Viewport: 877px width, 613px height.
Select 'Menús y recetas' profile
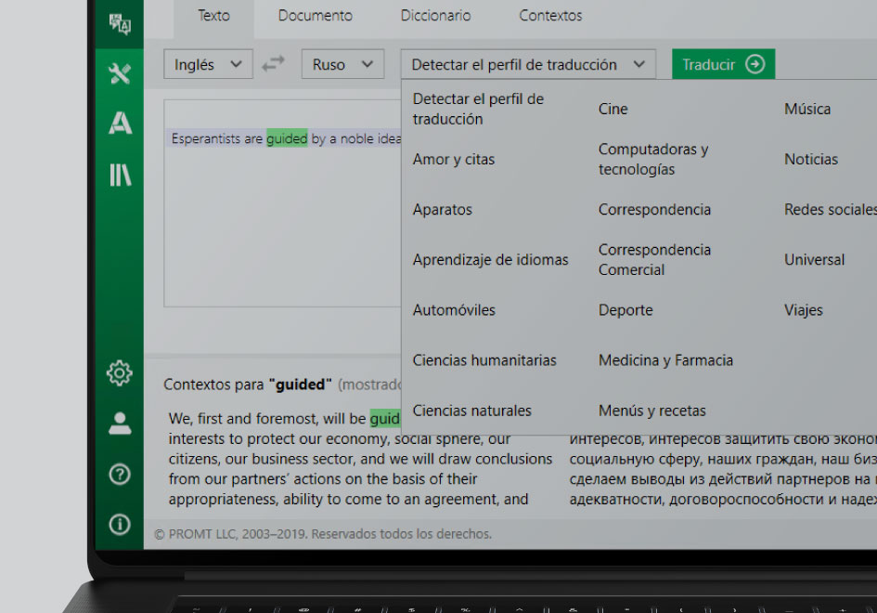652,411
